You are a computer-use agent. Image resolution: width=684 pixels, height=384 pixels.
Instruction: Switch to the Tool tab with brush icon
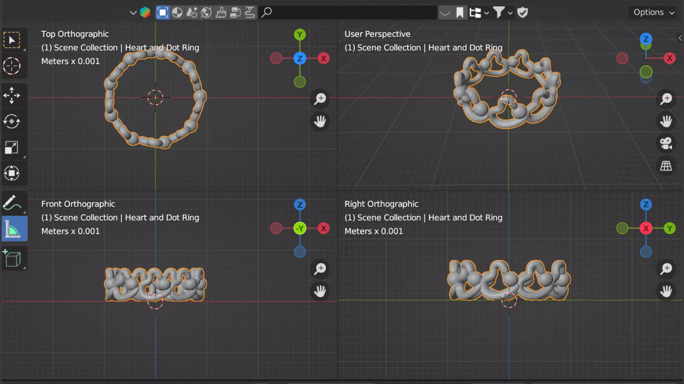(221, 12)
